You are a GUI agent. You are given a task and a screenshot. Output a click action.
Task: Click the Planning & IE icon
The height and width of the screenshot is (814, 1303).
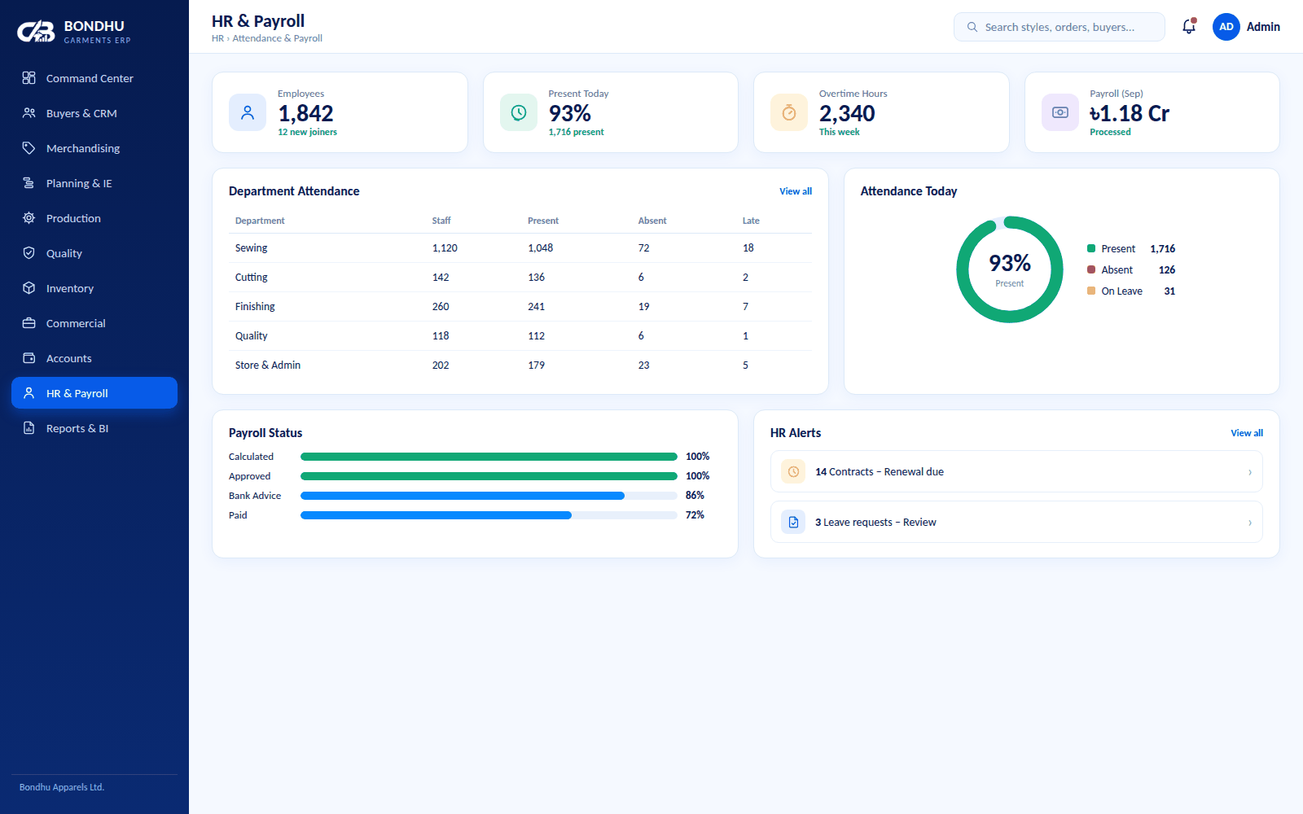[x=29, y=183]
